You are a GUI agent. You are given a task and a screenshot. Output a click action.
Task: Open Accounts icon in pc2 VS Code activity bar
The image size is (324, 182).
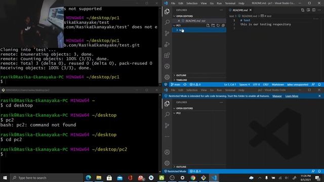[x=167, y=152]
